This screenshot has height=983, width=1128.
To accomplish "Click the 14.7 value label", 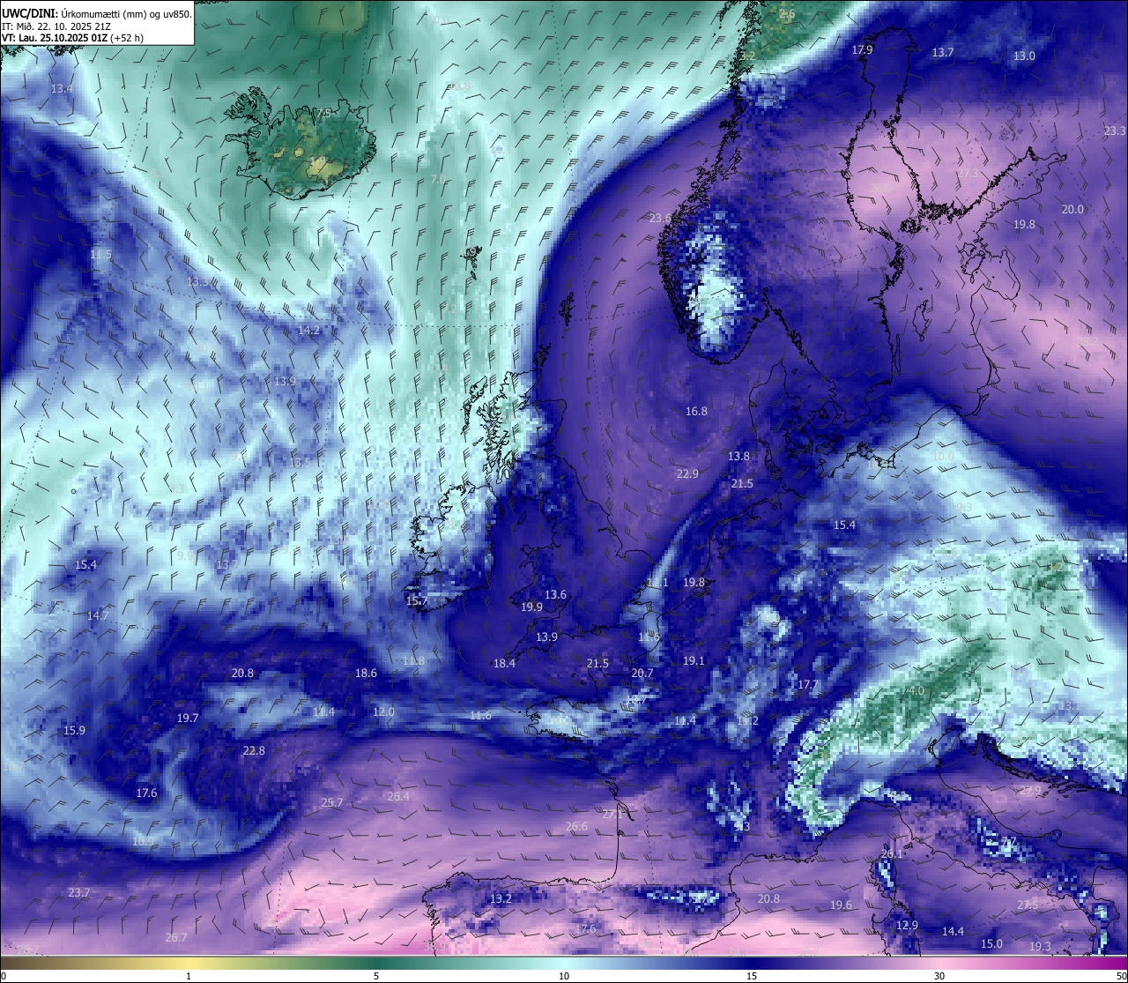I will [98, 615].
